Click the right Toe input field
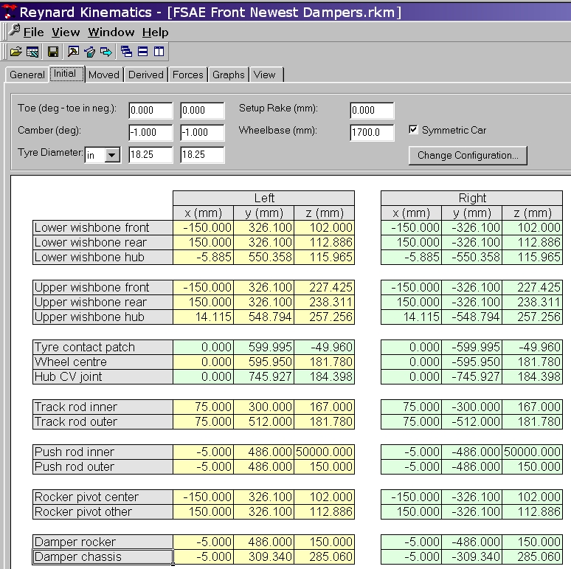The image size is (571, 569). tap(202, 111)
